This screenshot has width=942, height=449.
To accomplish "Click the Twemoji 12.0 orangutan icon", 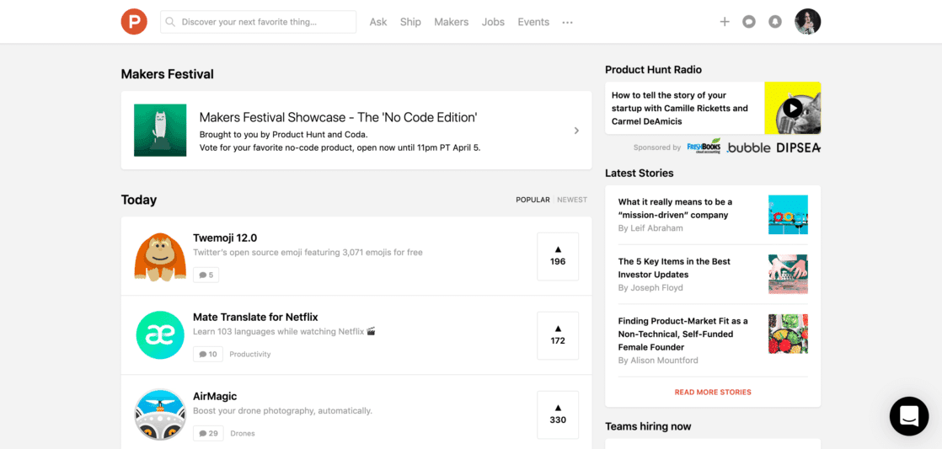I will click(x=160, y=256).
